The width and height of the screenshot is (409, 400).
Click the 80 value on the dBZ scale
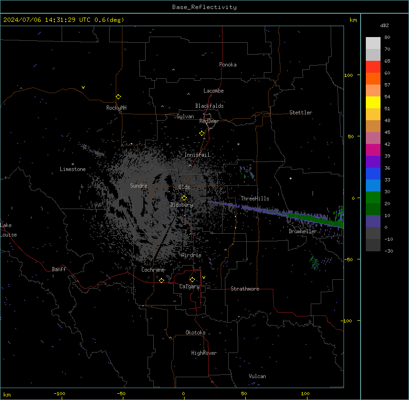[x=387, y=38]
